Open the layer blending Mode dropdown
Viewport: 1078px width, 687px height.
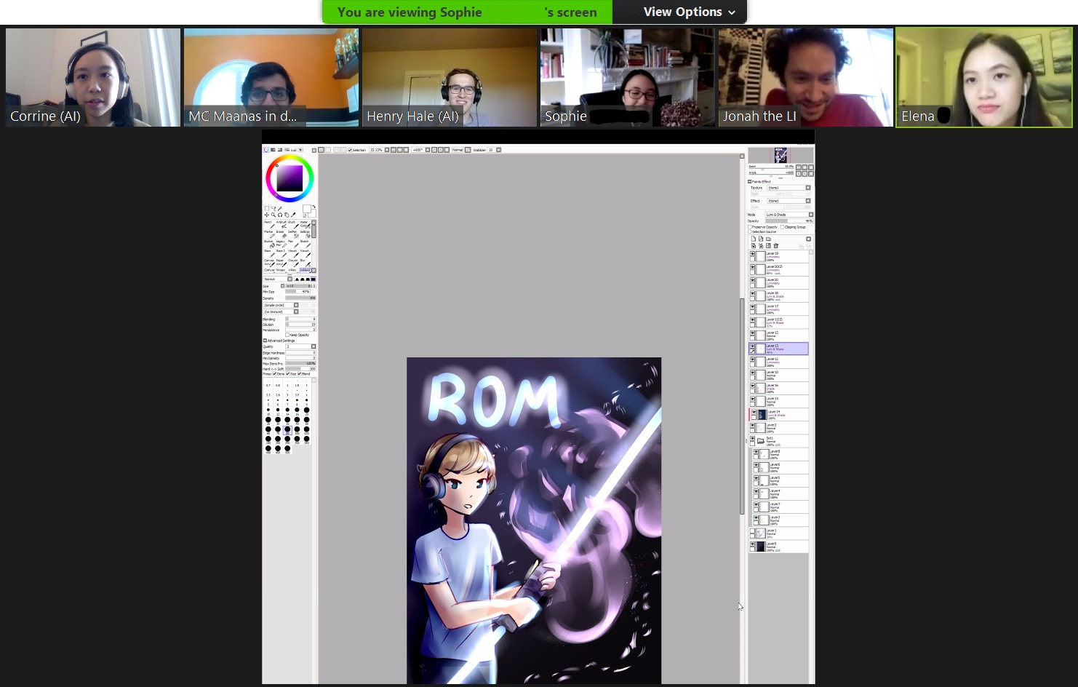pyautogui.click(x=788, y=215)
